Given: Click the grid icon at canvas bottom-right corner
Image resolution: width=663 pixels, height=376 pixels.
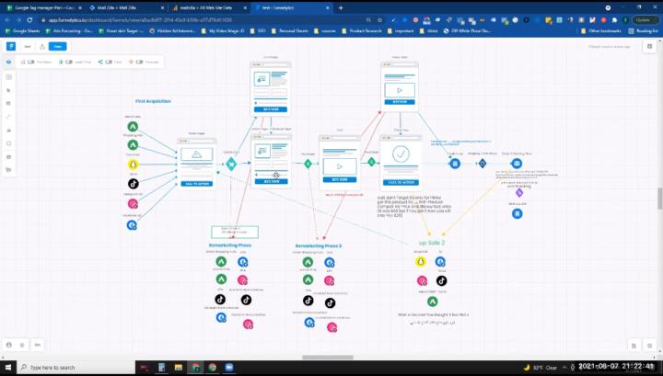Looking at the screenshot, I should (x=649, y=346).
